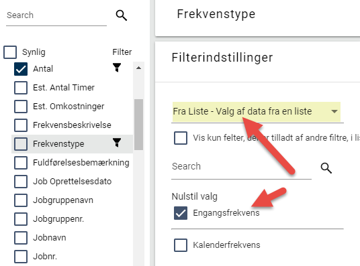Click the search magnifier icon in left panel
The height and width of the screenshot is (266, 360).
[x=121, y=15]
